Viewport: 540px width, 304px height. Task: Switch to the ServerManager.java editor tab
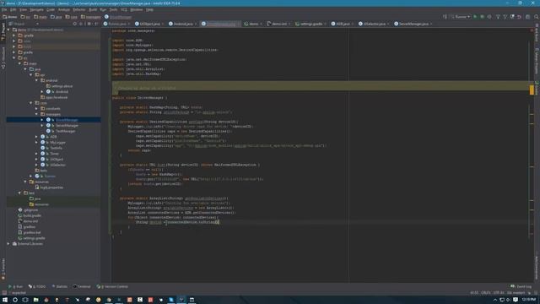(x=413, y=24)
